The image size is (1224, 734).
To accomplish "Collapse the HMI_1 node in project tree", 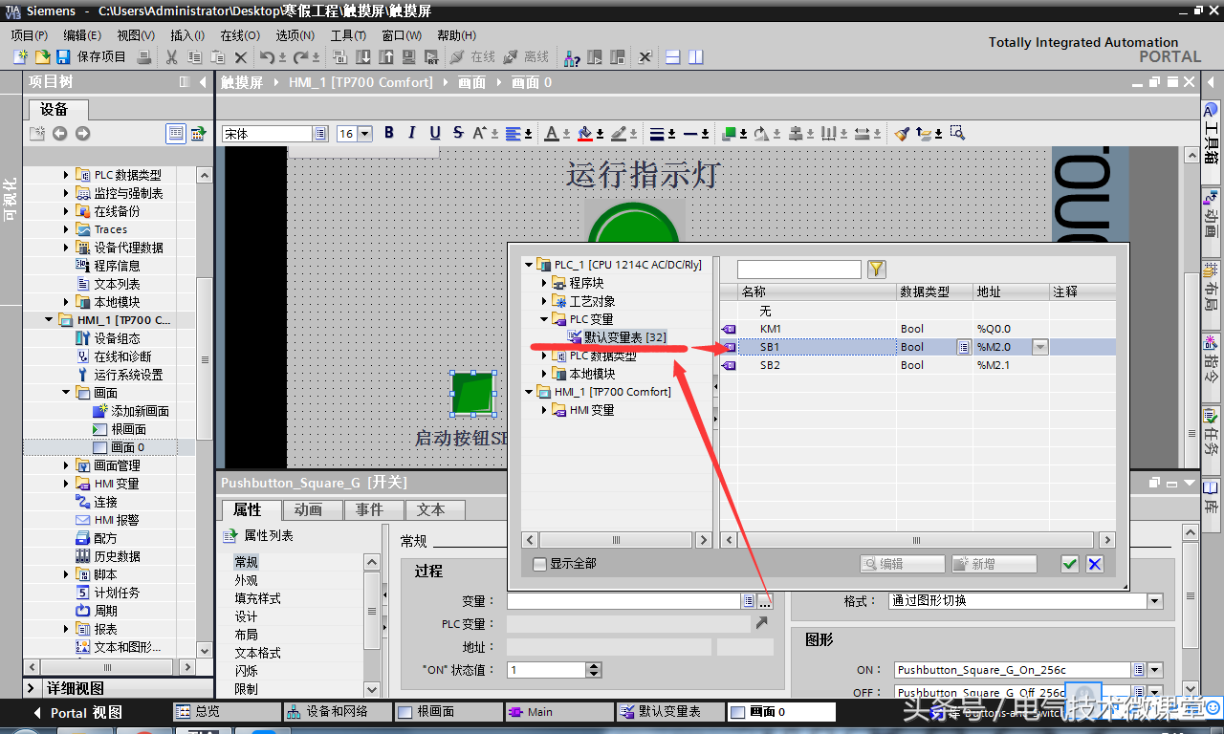I will pos(50,320).
